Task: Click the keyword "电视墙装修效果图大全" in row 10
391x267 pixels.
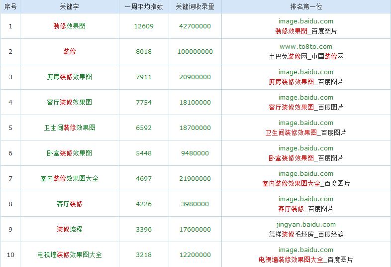Action: pyautogui.click(x=69, y=255)
